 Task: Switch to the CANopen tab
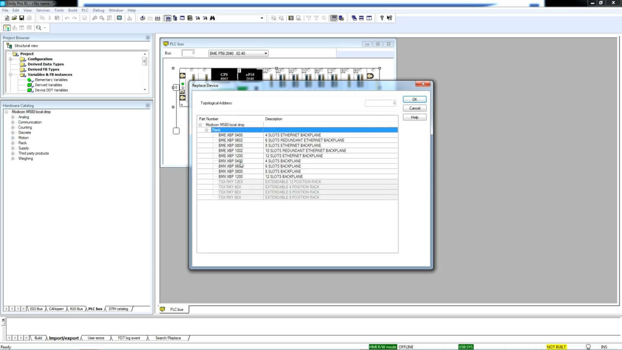pyautogui.click(x=56, y=309)
